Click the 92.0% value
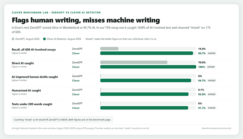 pyautogui.click(x=202, y=94)
